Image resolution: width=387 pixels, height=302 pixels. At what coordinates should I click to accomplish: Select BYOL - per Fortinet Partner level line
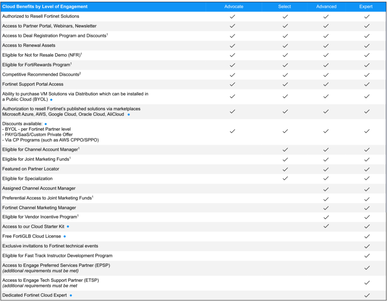37,129
